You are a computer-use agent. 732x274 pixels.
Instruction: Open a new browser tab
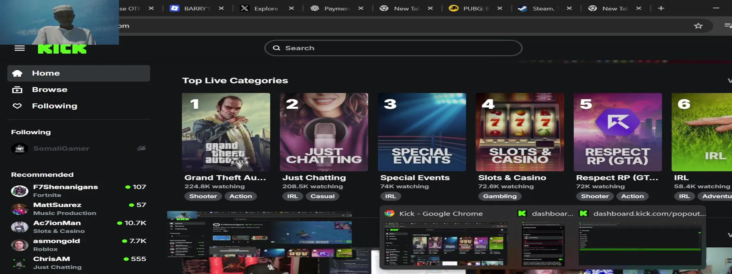pos(661,8)
